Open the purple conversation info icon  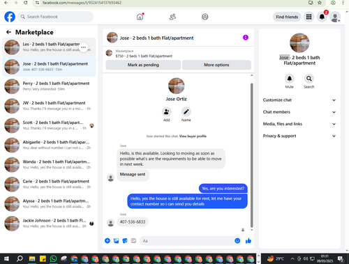coord(246,38)
